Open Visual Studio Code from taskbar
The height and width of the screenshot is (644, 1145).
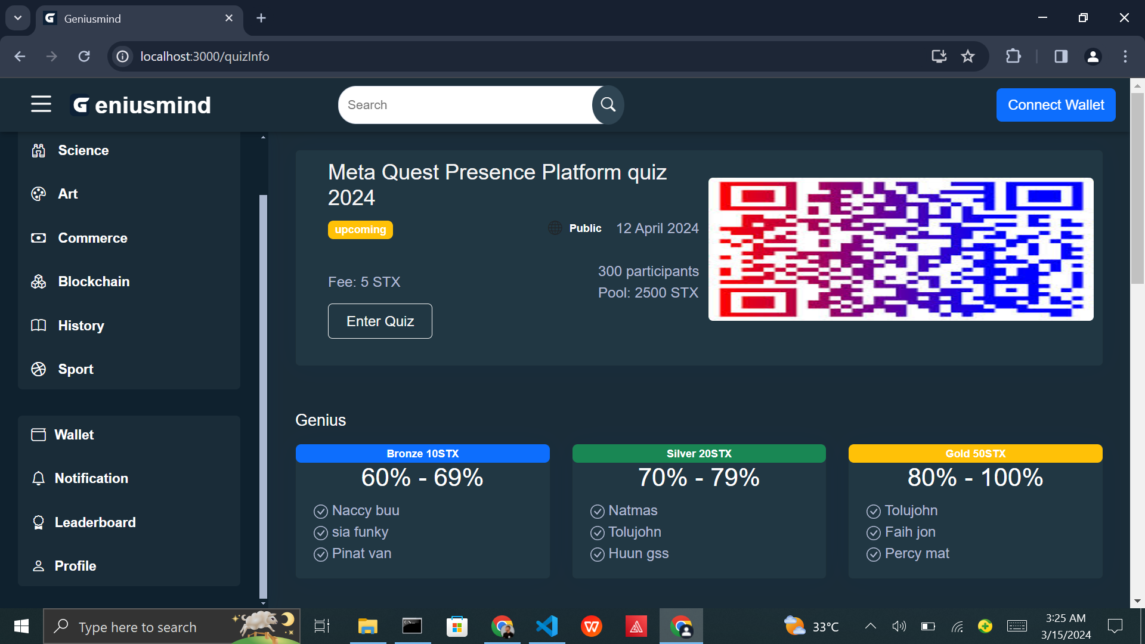547,626
